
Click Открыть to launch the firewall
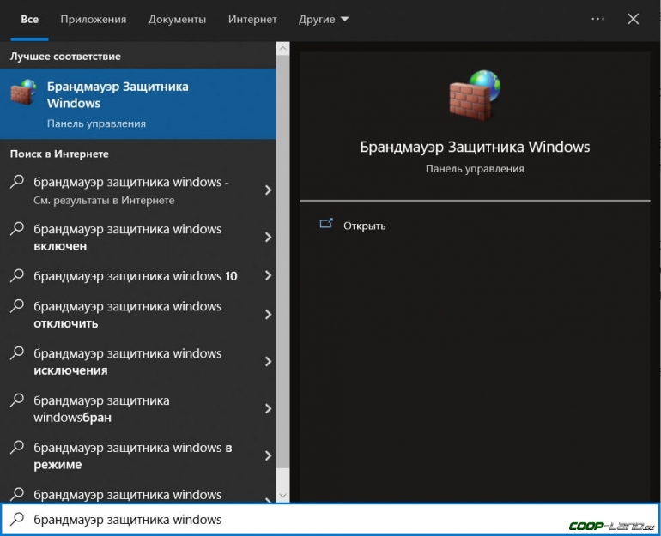[x=364, y=226]
